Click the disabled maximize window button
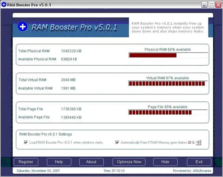This screenshot has width=223, height=177. pyautogui.click(x=211, y=5)
